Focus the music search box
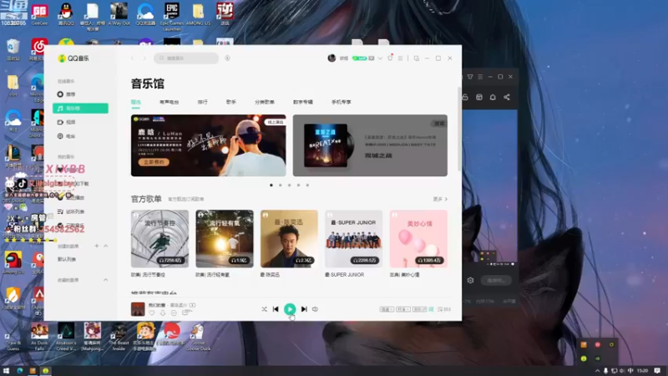The height and width of the screenshot is (376, 668). pyautogui.click(x=186, y=58)
